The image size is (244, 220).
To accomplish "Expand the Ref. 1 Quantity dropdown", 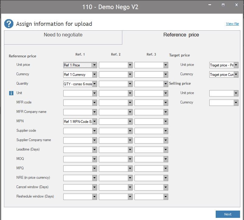I will point(94,84).
